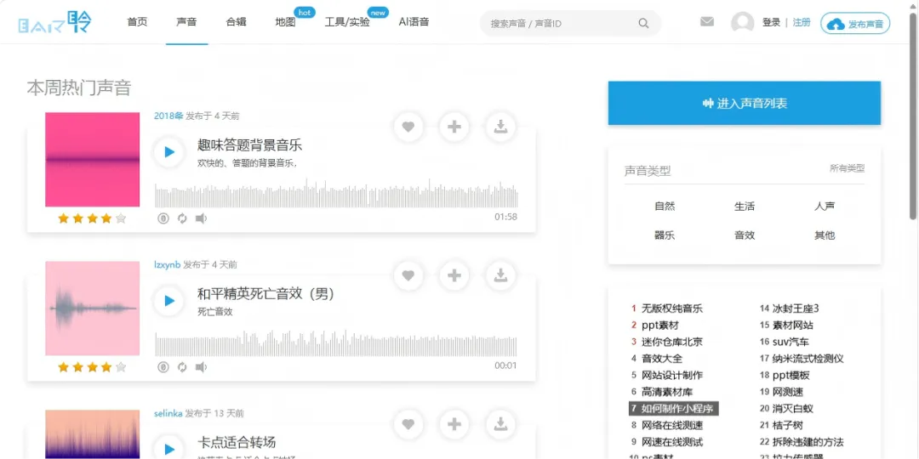Open the 和平精英死亡音效（男）title
Screen dimensions: 919x459
click(x=266, y=294)
